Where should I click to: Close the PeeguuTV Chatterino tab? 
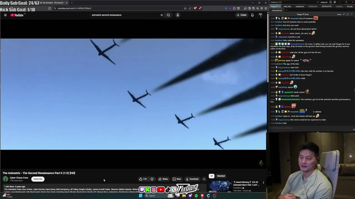(x=280, y=6)
